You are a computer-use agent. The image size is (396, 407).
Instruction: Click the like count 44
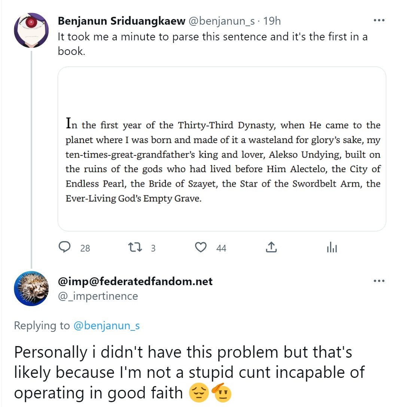(x=221, y=248)
